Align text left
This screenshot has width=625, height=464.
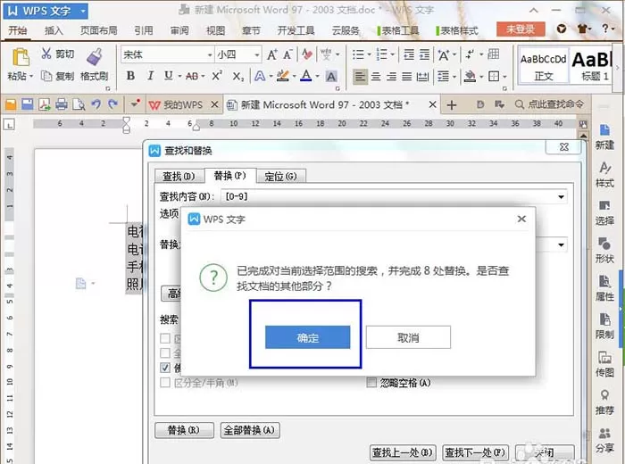[x=360, y=76]
